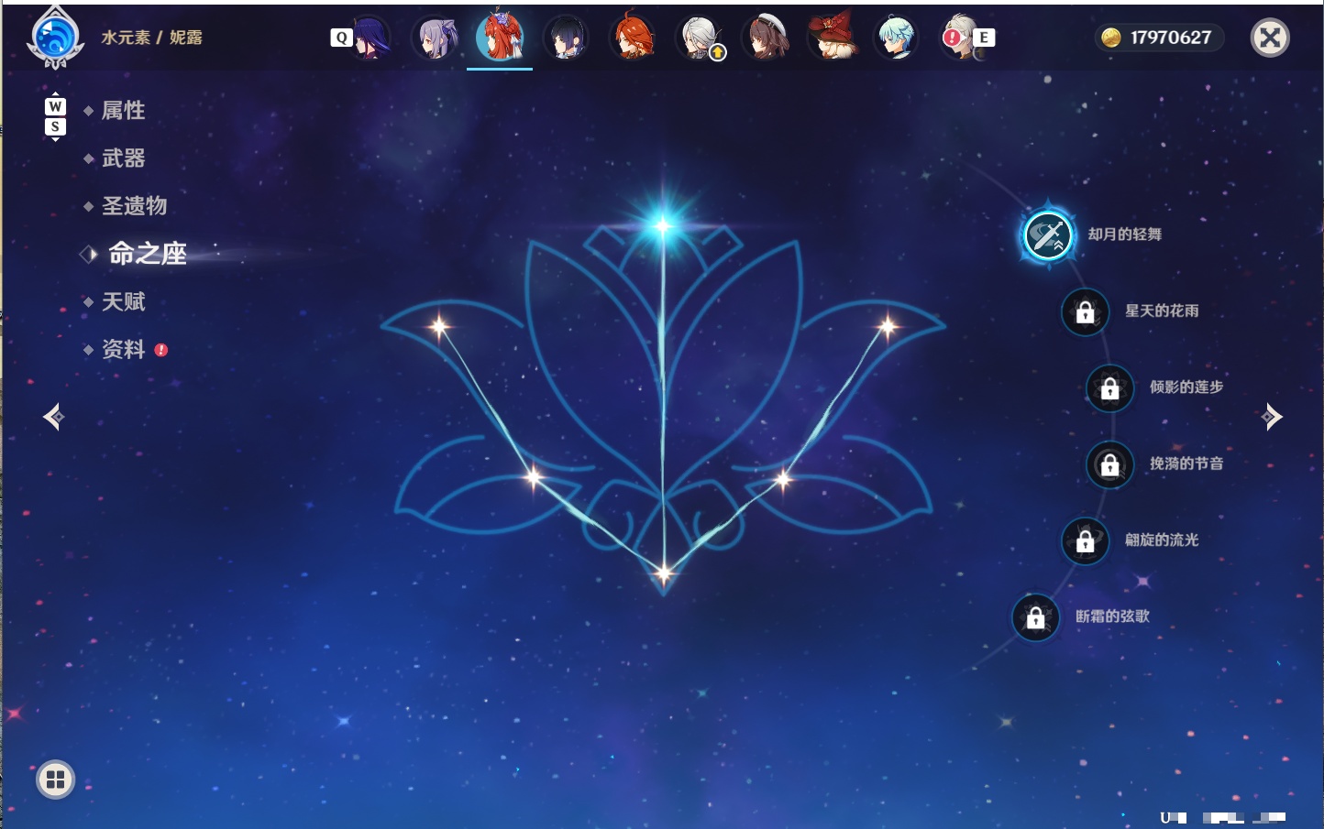Viewport: 1324px width, 829px height.
Task: Click the locked 挽漪的节音 constellation node
Action: coord(1110,465)
